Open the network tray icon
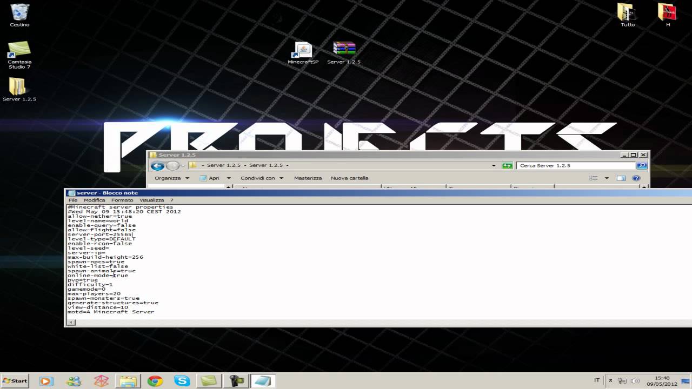 [622, 381]
